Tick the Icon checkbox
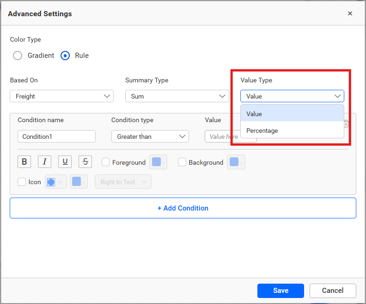This screenshot has width=366, height=304. (x=22, y=182)
